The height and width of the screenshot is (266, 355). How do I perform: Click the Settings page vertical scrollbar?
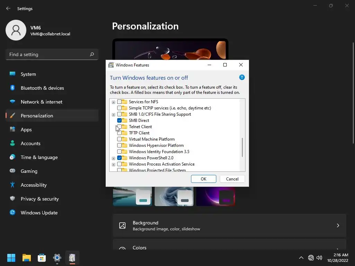[x=353, y=93]
